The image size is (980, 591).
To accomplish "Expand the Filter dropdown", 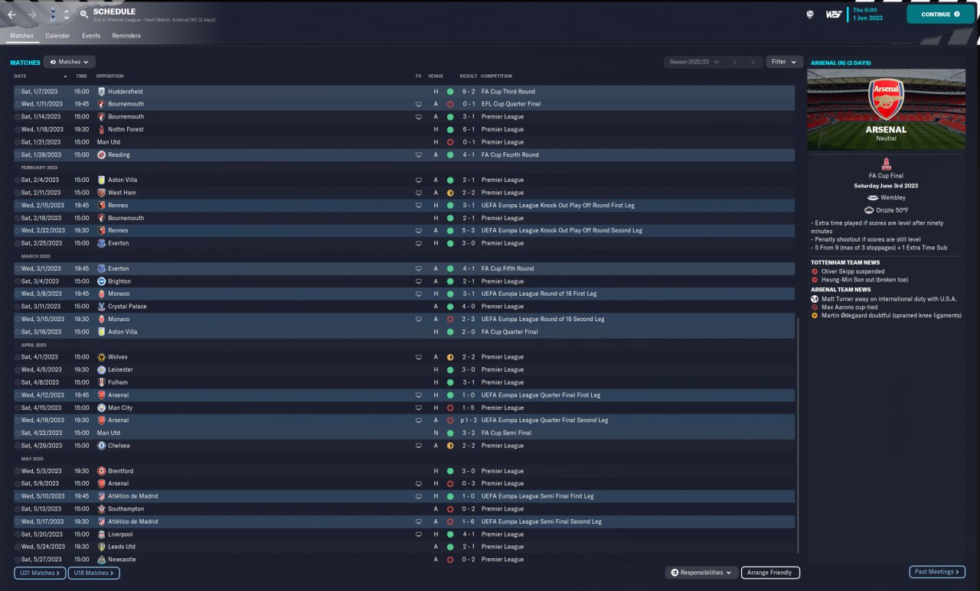I will 784,62.
